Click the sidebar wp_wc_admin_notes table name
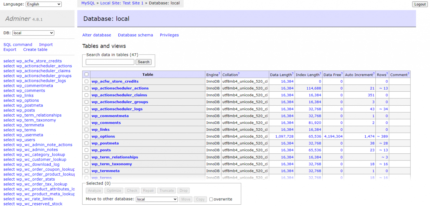Image resolution: width=430 pixels, height=206 pixels. pyautogui.click(x=37, y=150)
